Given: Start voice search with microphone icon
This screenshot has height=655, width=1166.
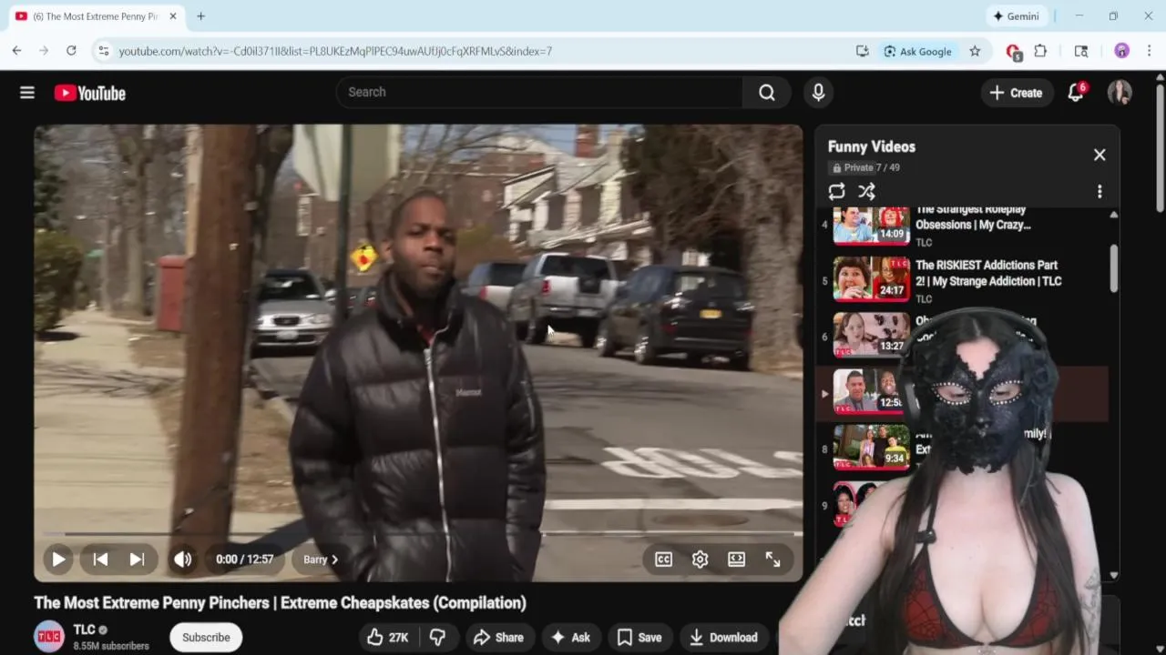Looking at the screenshot, I should coord(818,92).
